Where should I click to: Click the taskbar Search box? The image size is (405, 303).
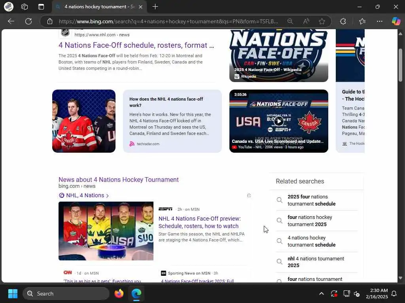pyautogui.click(x=66, y=294)
